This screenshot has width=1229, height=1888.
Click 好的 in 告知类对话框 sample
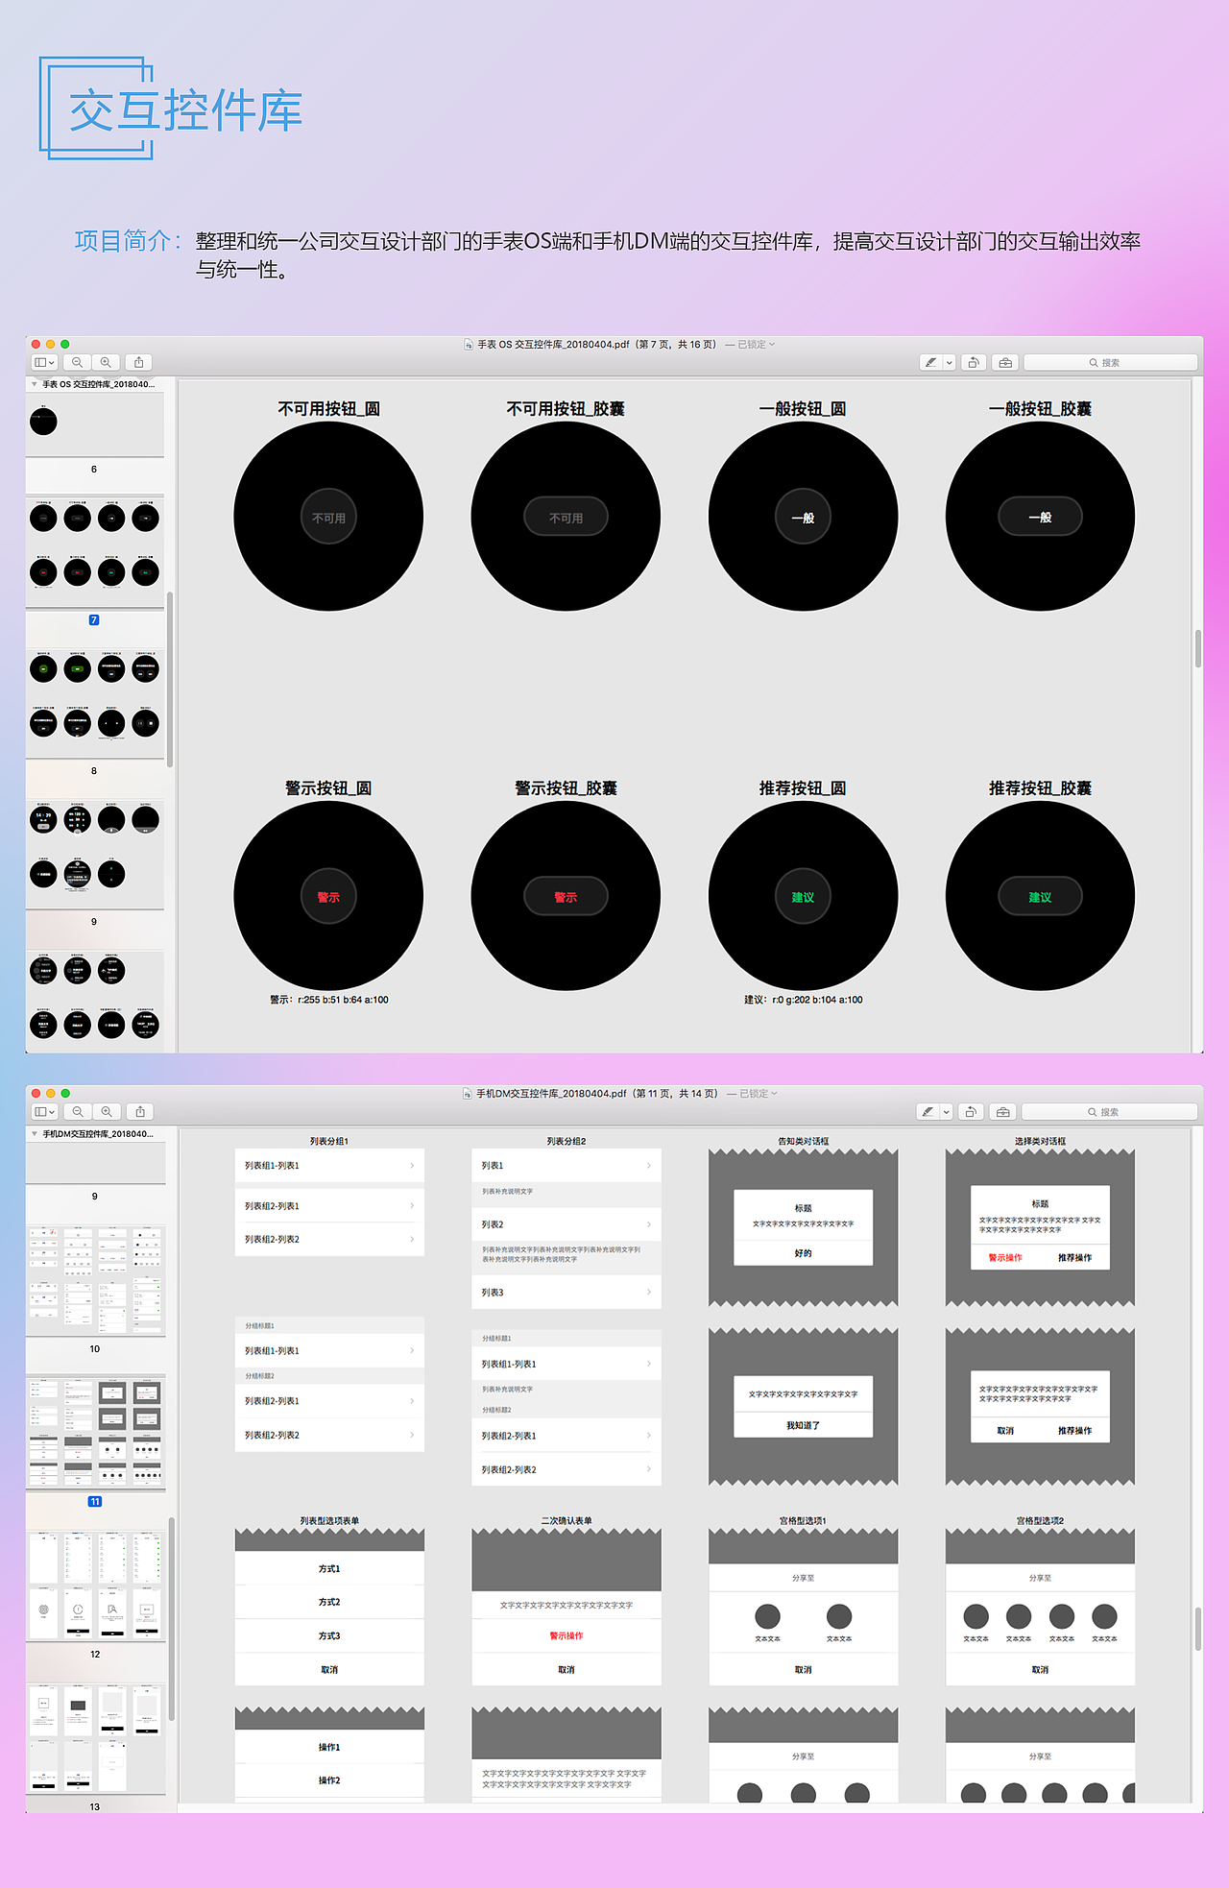click(804, 1253)
